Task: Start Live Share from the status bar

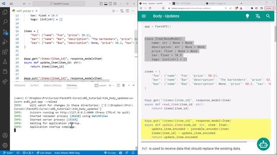Action: [44, 153]
